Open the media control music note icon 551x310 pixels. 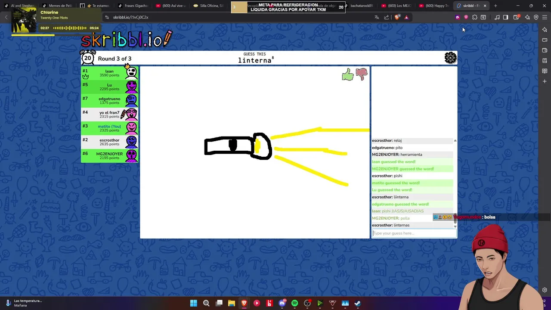coord(497,17)
